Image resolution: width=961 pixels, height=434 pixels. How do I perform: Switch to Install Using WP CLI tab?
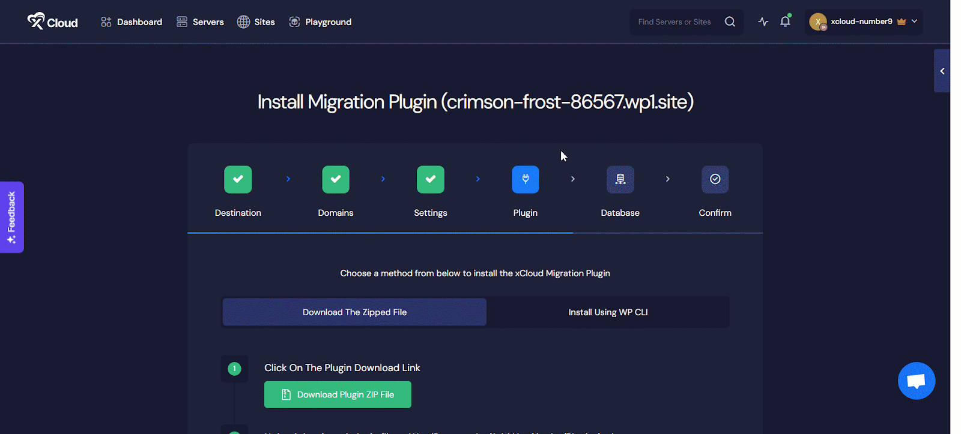coord(608,312)
